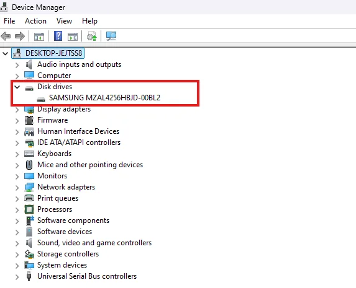Click the Scan for hardware changes icon
The image size is (356, 288).
tap(111, 36)
